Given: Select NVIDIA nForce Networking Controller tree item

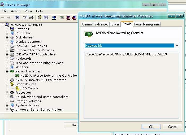Looking at the screenshot, I should tap(49, 76).
